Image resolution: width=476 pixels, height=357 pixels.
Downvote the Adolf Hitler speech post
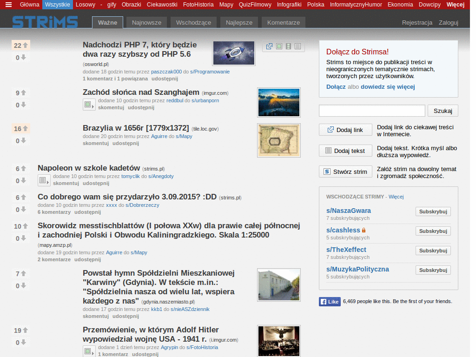point(23,343)
